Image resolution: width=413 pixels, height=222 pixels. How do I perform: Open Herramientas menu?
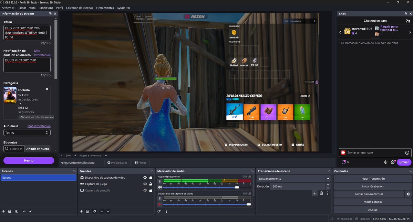click(105, 8)
